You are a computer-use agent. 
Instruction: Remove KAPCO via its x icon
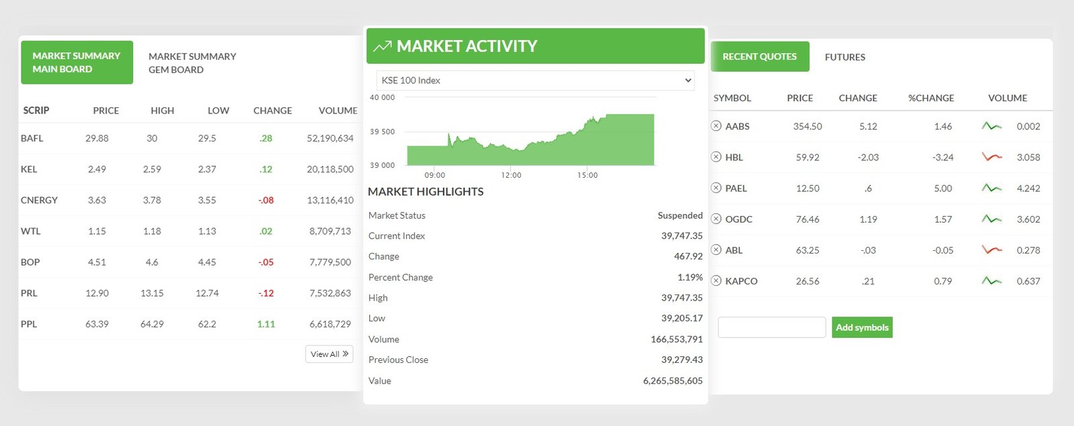[716, 280]
